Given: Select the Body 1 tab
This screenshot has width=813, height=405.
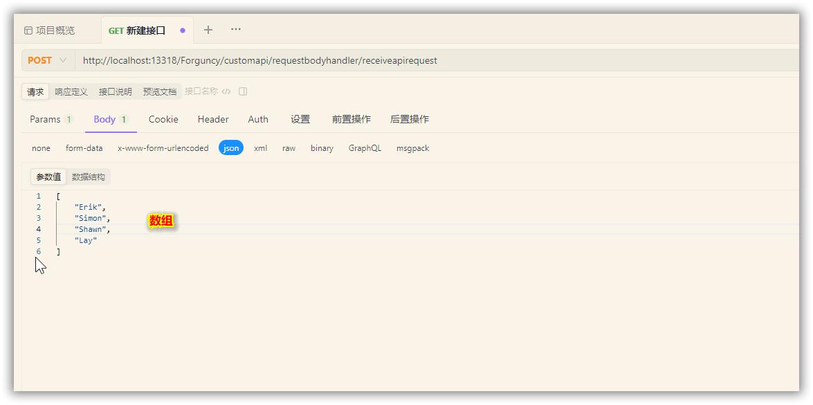Looking at the screenshot, I should click(x=105, y=119).
